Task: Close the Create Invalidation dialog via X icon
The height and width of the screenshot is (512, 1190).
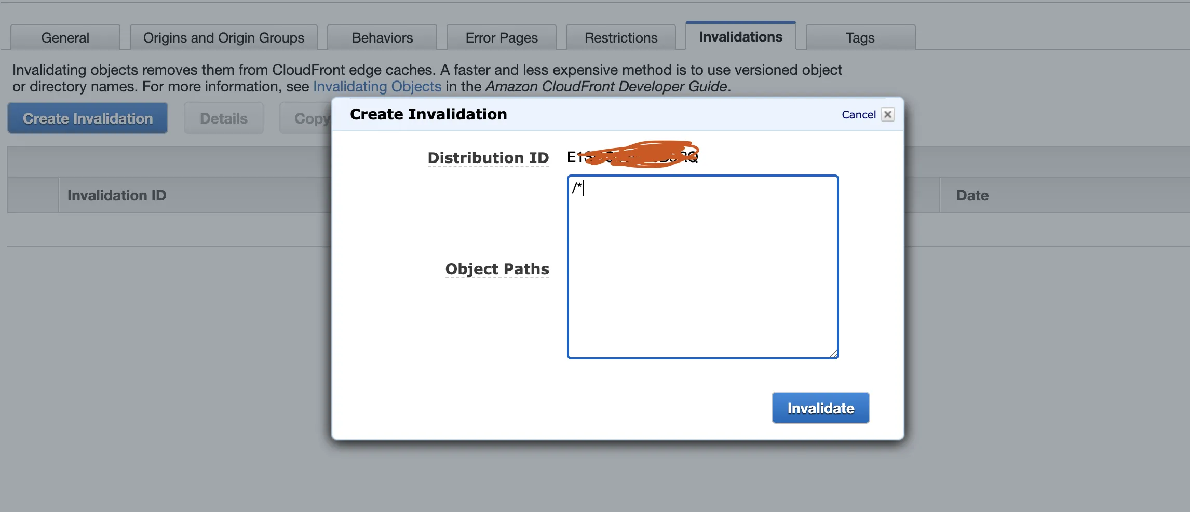Action: pos(888,114)
